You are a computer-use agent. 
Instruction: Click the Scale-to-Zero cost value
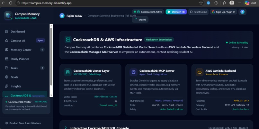point(241,109)
